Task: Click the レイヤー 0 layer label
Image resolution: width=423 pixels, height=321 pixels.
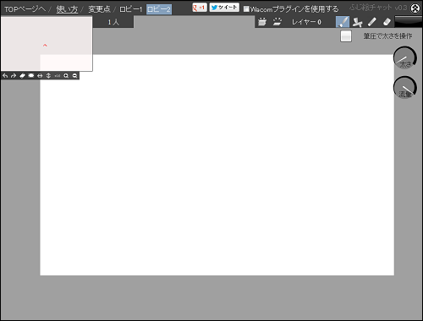Action: pos(306,22)
